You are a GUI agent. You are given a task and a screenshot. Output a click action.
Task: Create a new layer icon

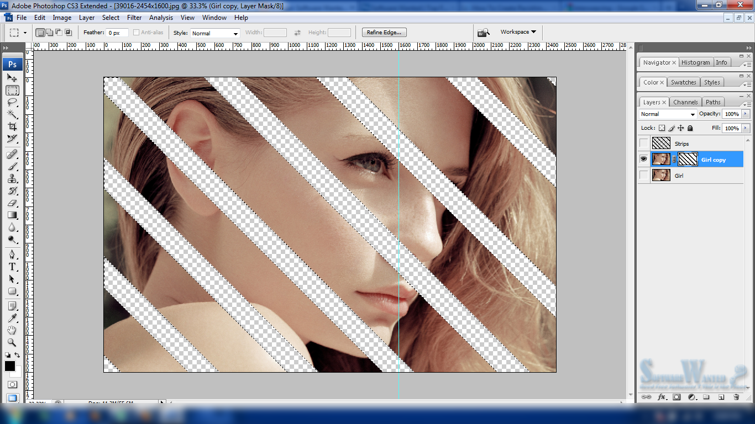click(x=721, y=397)
